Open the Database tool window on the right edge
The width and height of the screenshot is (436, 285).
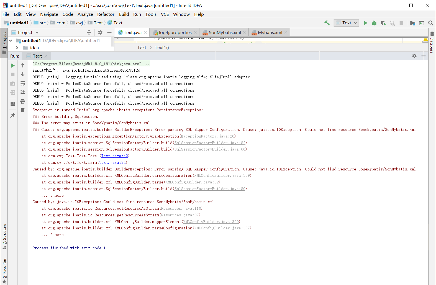pos(432,42)
